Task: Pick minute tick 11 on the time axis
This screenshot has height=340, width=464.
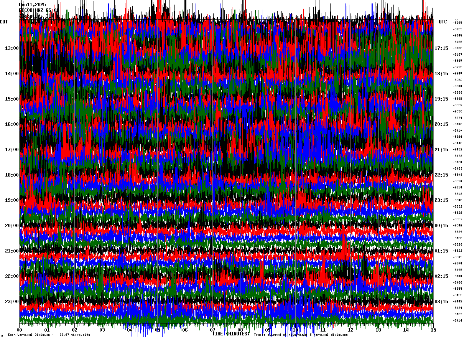Action: (323, 330)
